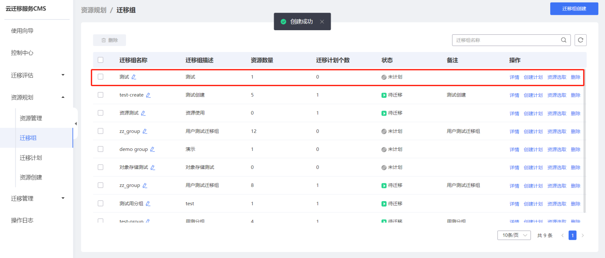The height and width of the screenshot is (258, 605).
Task: Collapse the left sidebar with the arrow handle
Action: pyautogui.click(x=75, y=124)
